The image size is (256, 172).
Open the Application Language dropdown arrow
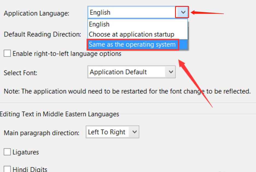182,12
